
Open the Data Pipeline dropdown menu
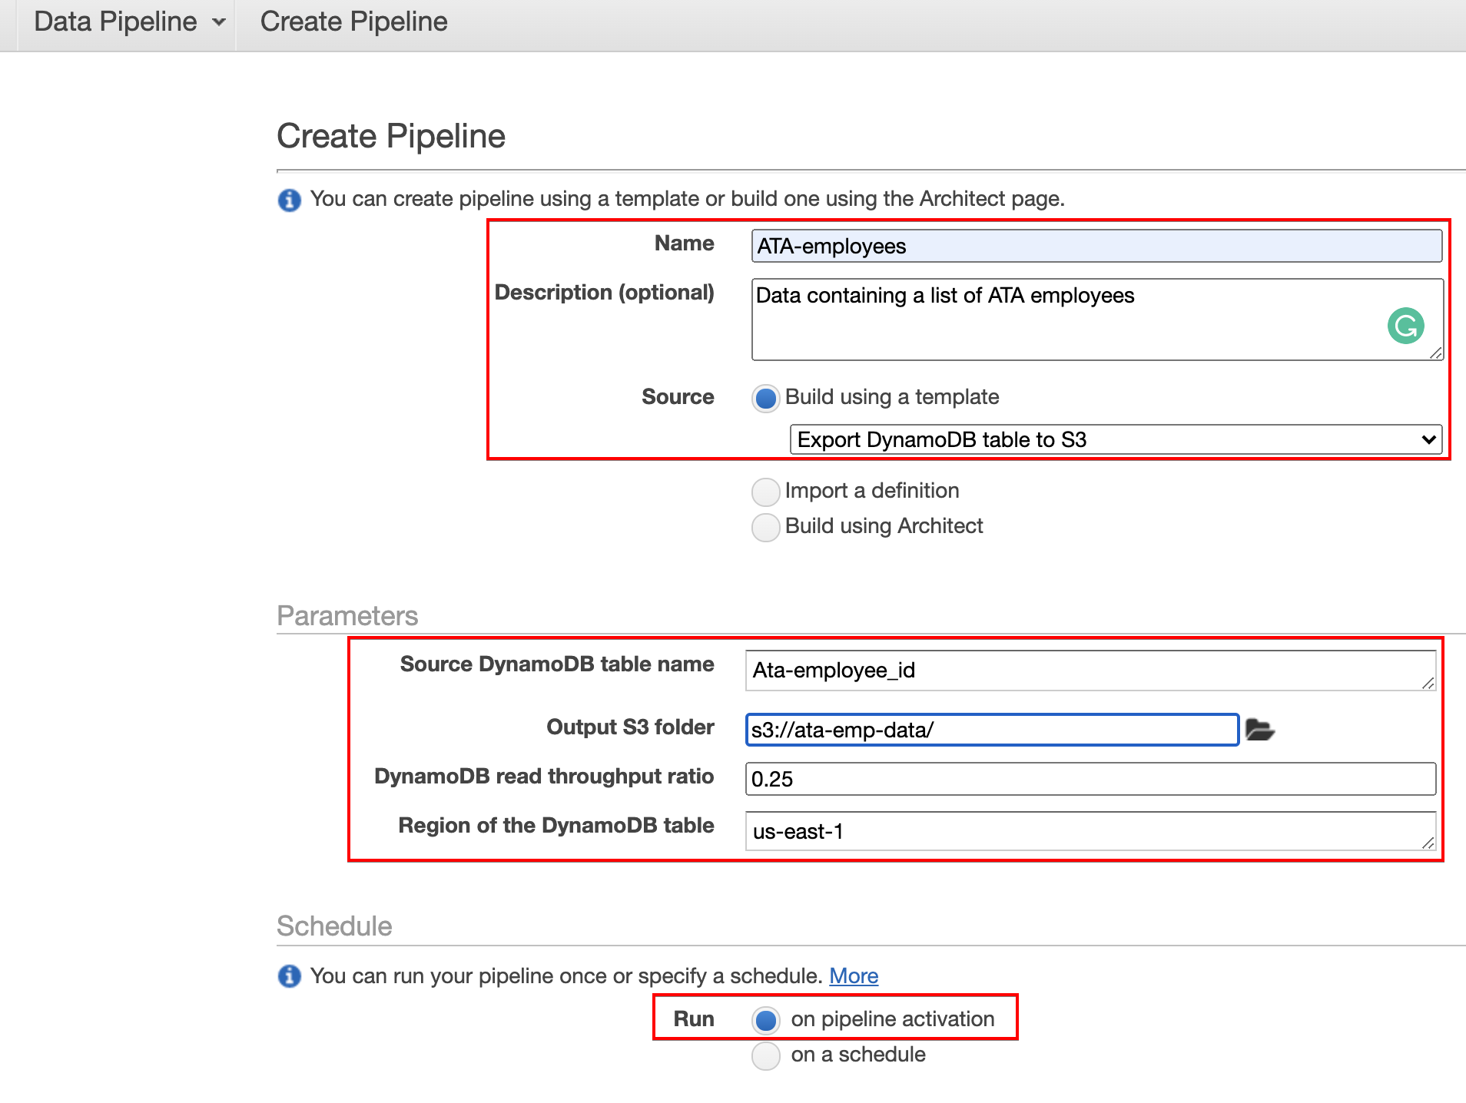click(129, 22)
